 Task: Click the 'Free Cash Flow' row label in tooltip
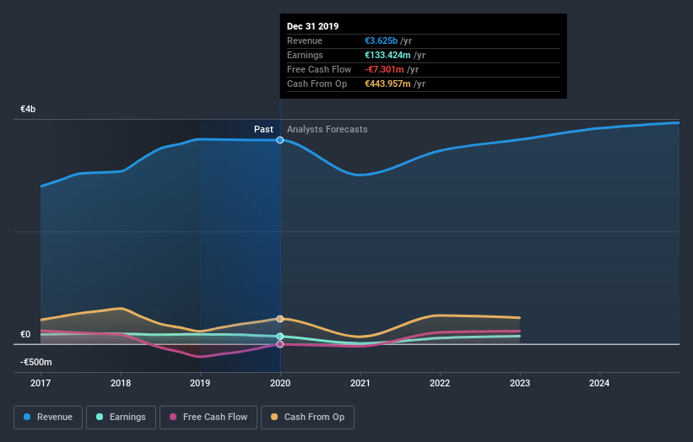(319, 69)
